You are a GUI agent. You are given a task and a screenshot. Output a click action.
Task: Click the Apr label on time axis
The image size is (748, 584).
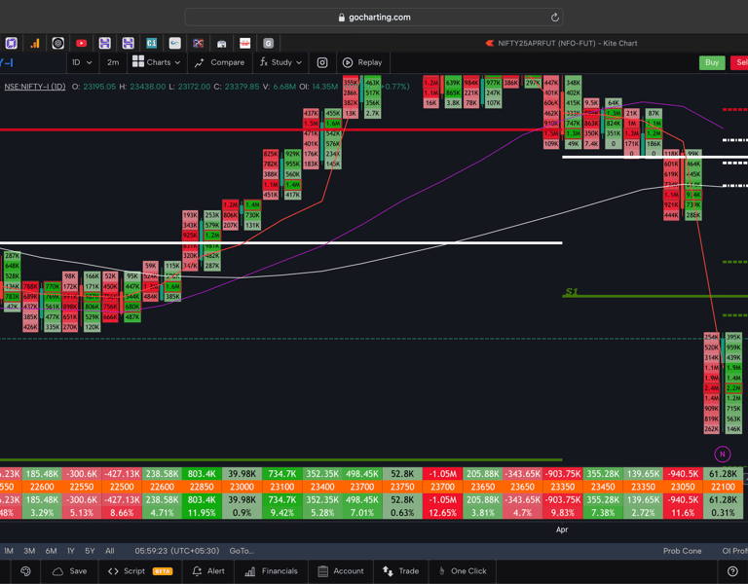[x=562, y=529]
